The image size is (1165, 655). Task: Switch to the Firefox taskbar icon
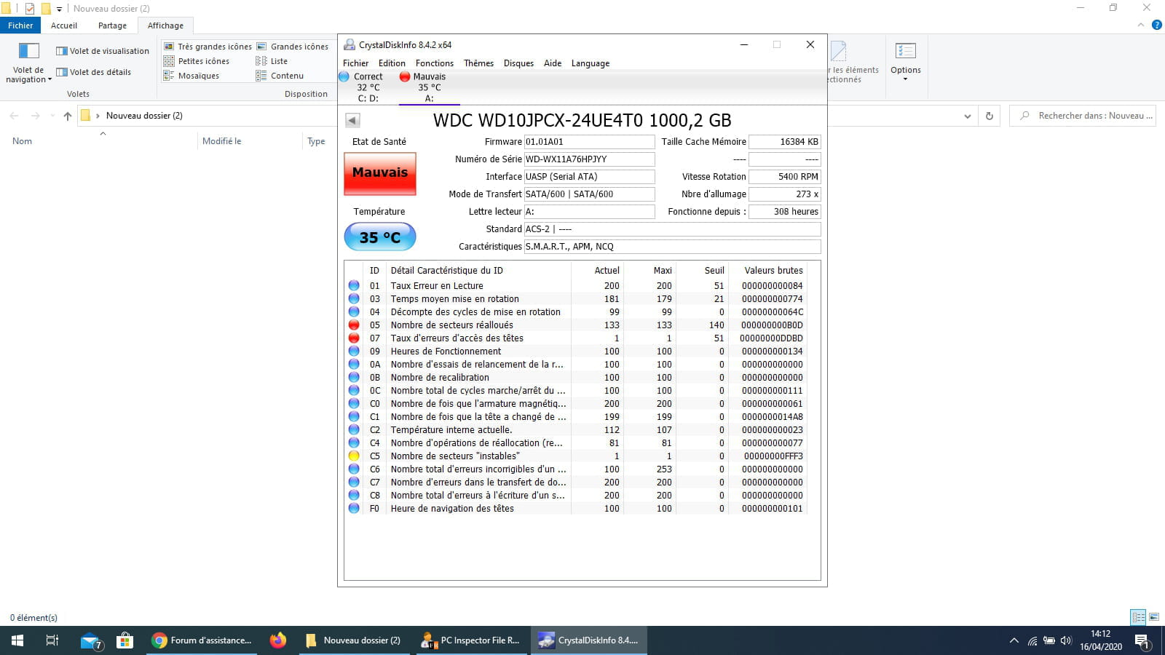coord(278,640)
